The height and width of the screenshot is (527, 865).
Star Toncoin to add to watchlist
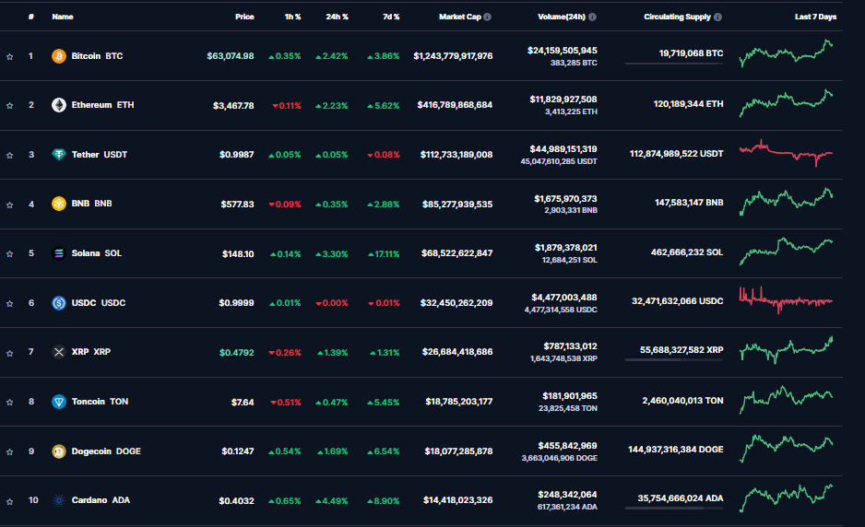10,402
